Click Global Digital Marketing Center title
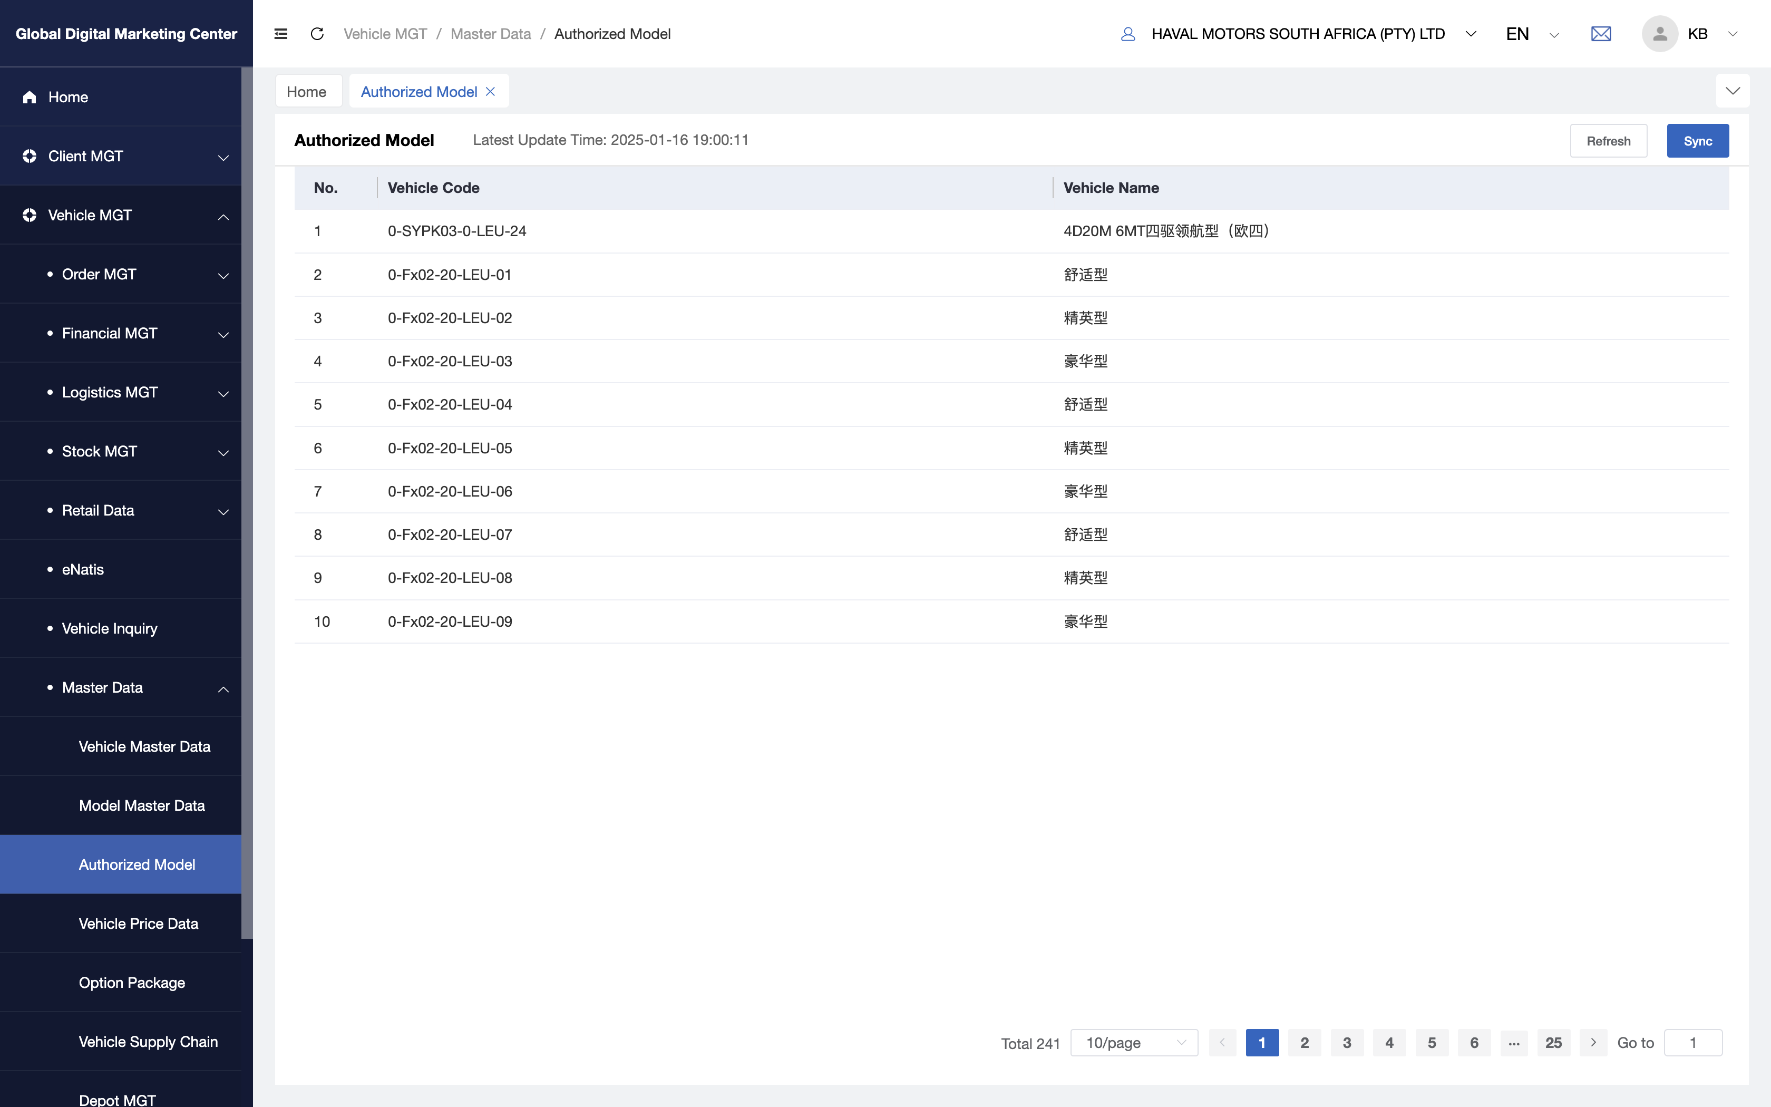 coord(126,34)
